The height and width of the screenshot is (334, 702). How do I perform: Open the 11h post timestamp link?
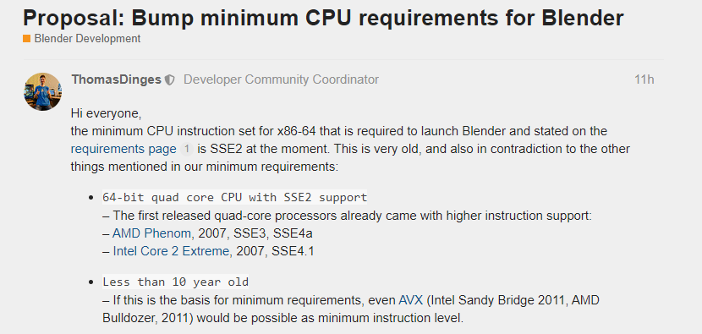pos(644,79)
